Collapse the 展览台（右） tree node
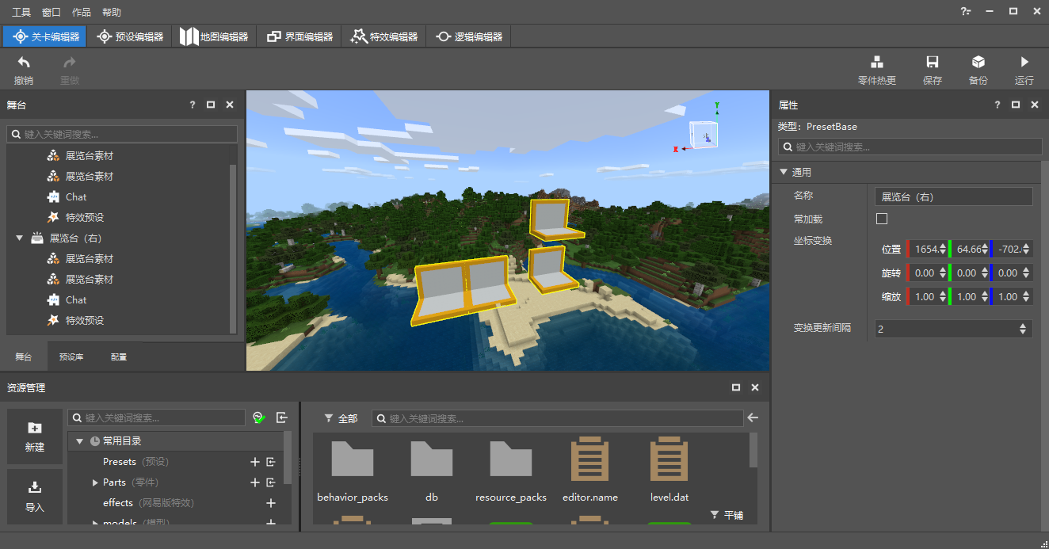This screenshot has height=549, width=1049. (20, 238)
